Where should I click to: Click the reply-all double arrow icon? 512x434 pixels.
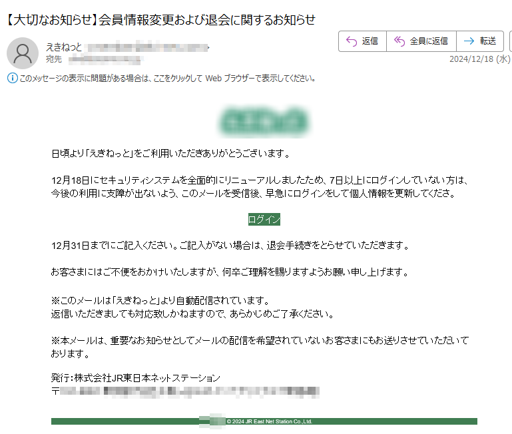pyautogui.click(x=399, y=41)
